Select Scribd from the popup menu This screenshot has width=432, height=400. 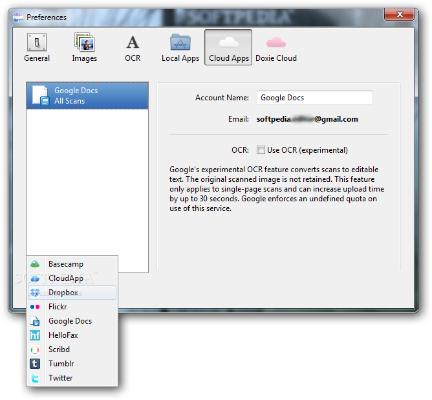[x=72, y=350]
